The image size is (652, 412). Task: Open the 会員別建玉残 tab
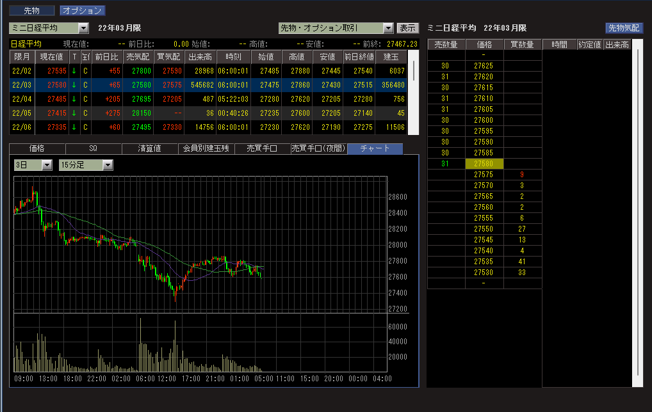pyautogui.click(x=206, y=148)
